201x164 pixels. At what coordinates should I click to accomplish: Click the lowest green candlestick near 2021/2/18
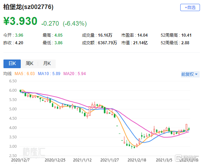[132, 147]
